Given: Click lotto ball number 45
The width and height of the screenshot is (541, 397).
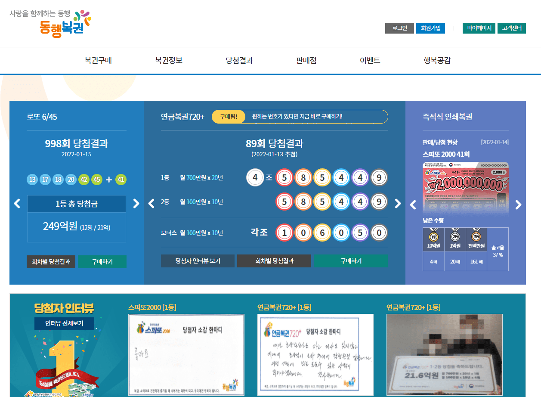Looking at the screenshot, I should coord(97,180).
